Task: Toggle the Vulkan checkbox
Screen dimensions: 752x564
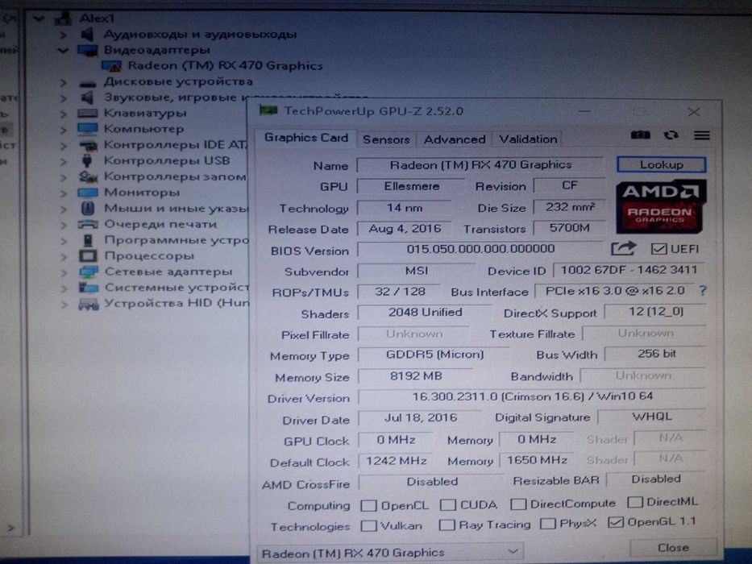Action: 368,526
